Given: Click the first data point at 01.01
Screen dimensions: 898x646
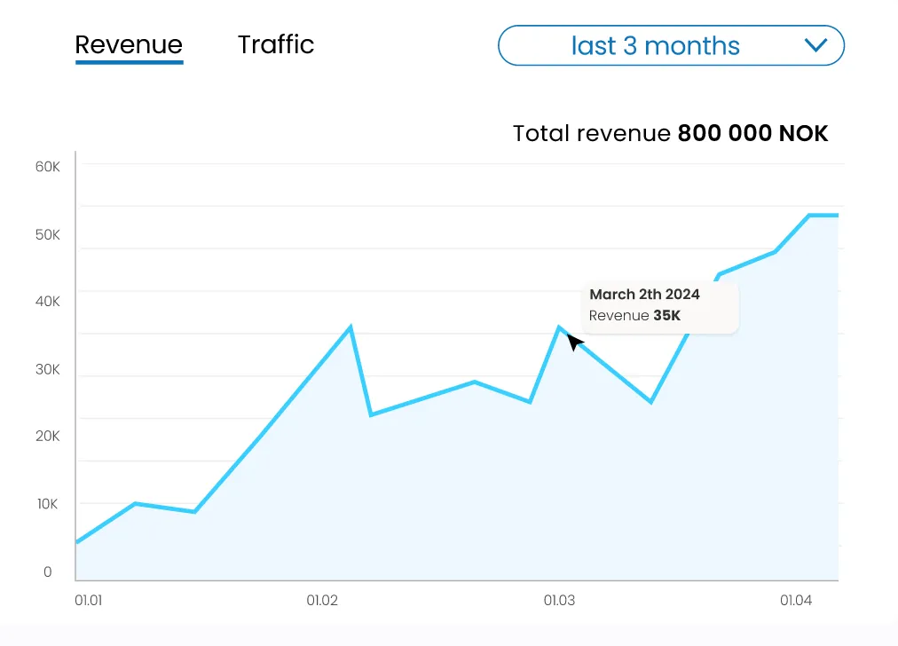Looking at the screenshot, I should [77, 540].
